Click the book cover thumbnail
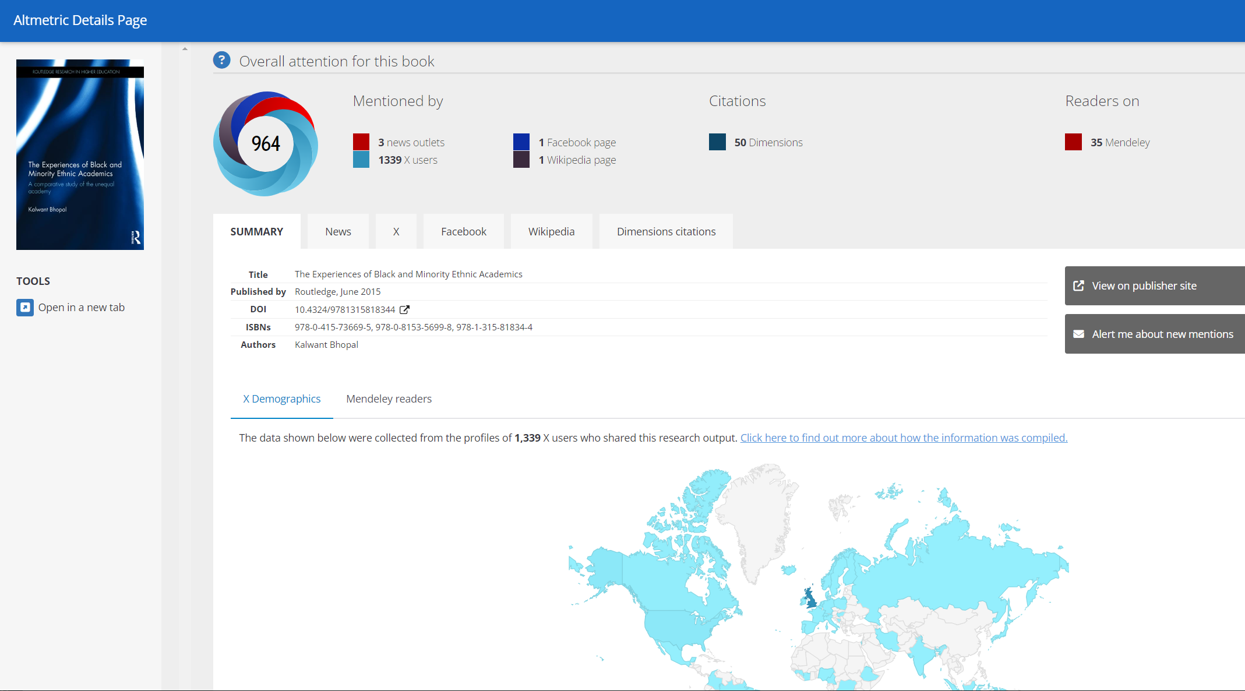This screenshot has width=1245, height=691. (x=80, y=154)
